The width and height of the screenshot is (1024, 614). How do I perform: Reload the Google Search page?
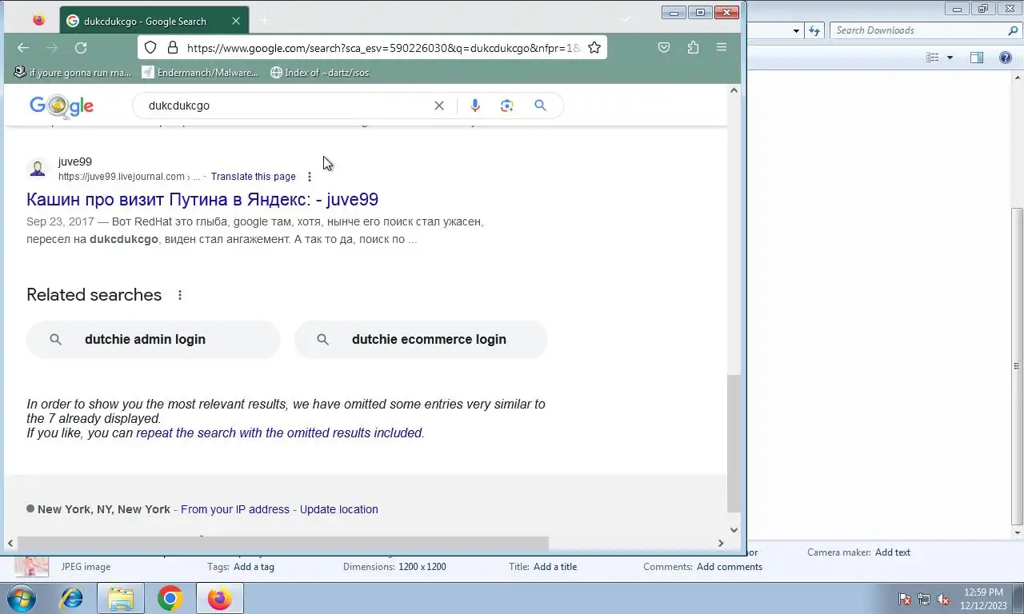(81, 48)
